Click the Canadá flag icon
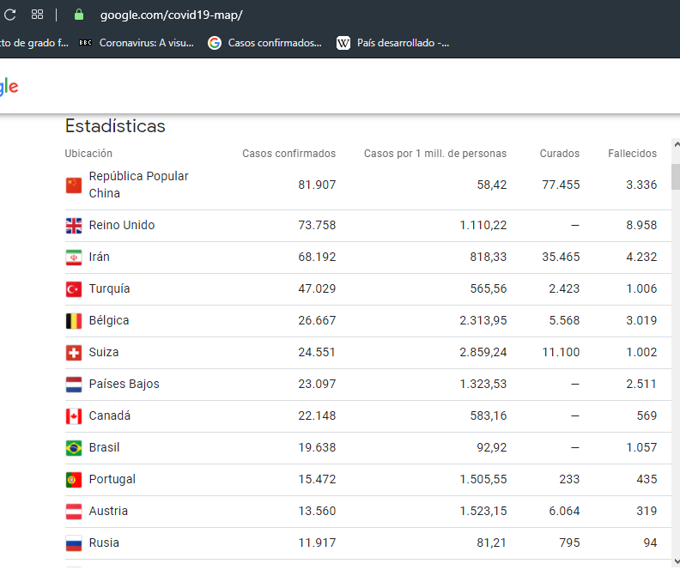The width and height of the screenshot is (680, 570). click(x=74, y=416)
